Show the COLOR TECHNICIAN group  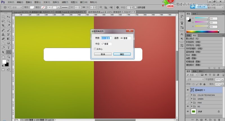coord(188,95)
